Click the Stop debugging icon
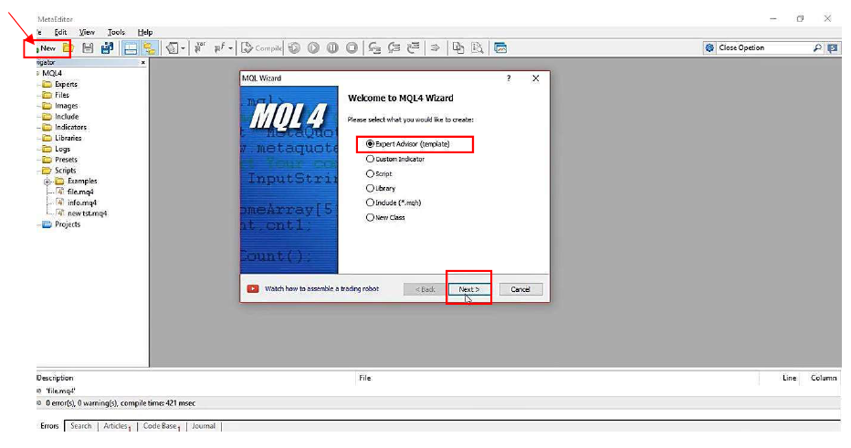 352,48
